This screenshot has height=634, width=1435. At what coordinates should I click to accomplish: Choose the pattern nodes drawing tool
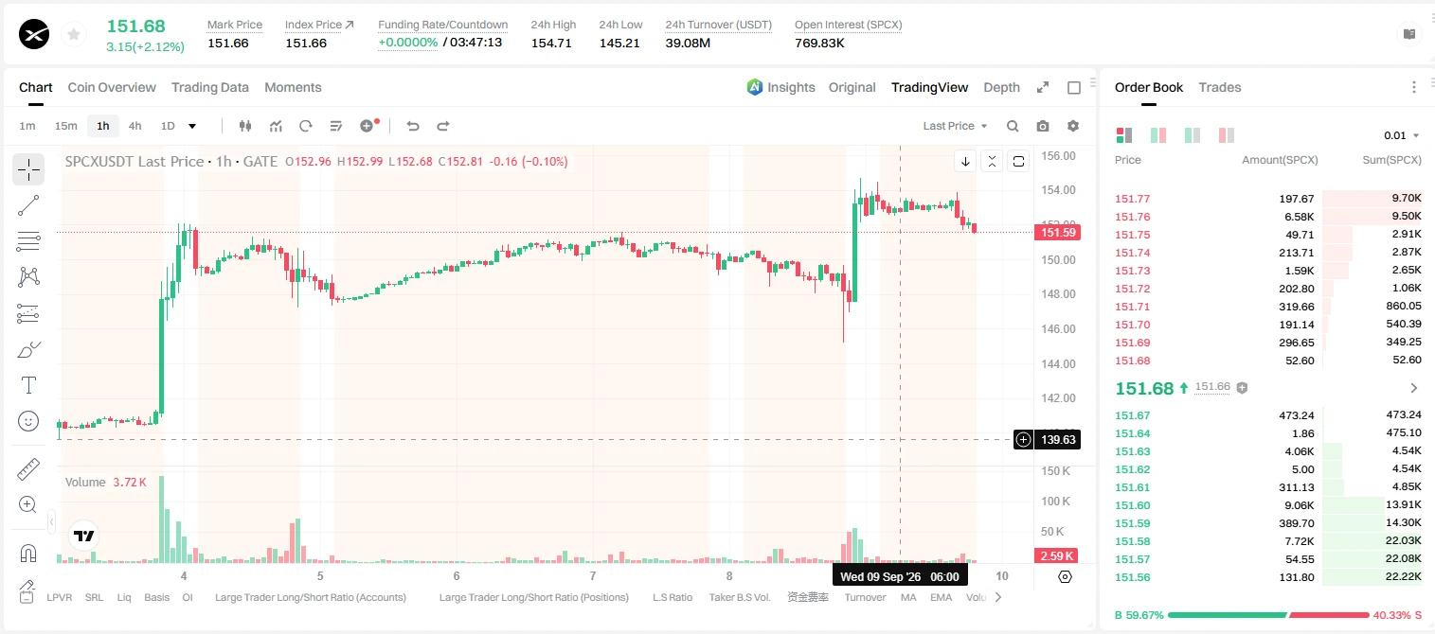(28, 276)
